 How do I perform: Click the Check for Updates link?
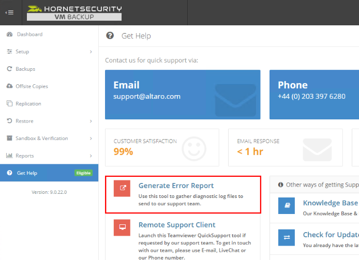click(x=331, y=235)
